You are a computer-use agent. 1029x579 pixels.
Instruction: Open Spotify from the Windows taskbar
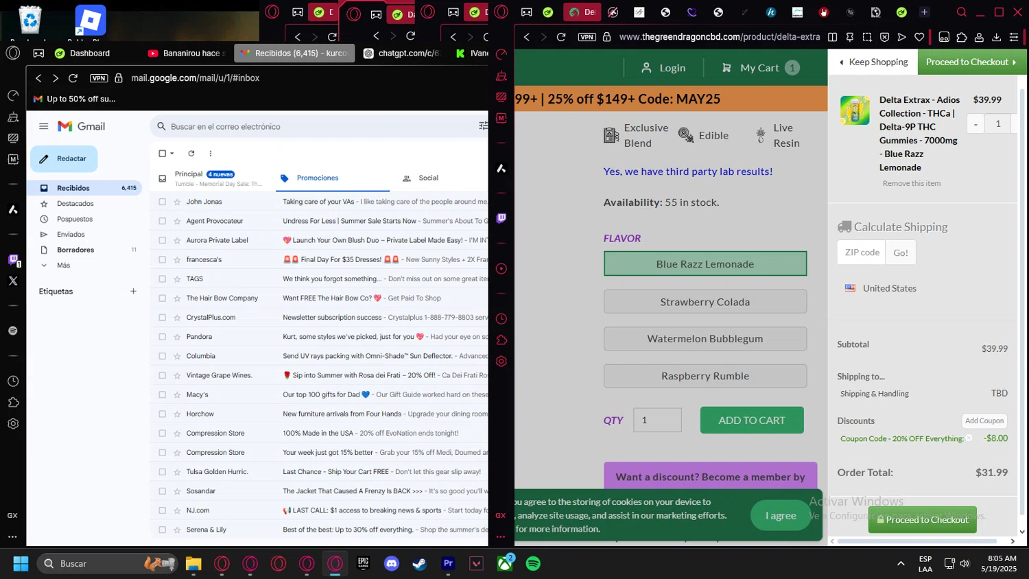click(x=533, y=564)
